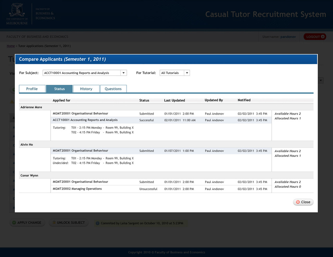Follow the Home breadcrumb link

11,46
